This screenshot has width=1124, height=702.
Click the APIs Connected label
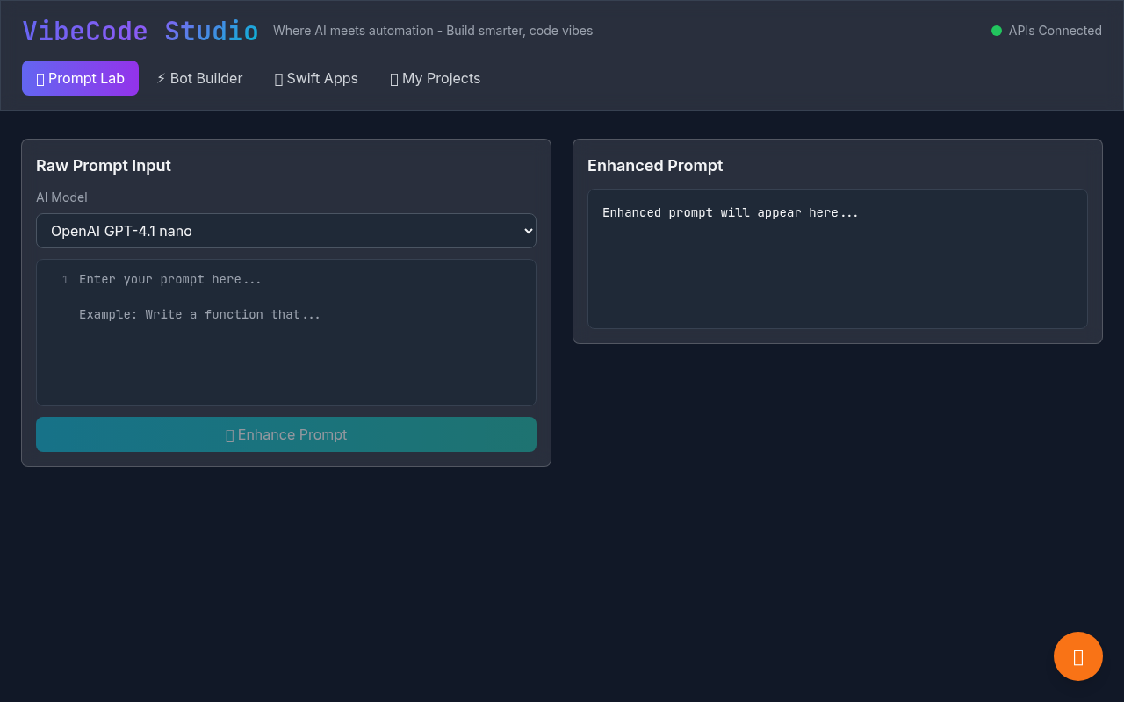pyautogui.click(x=1055, y=30)
